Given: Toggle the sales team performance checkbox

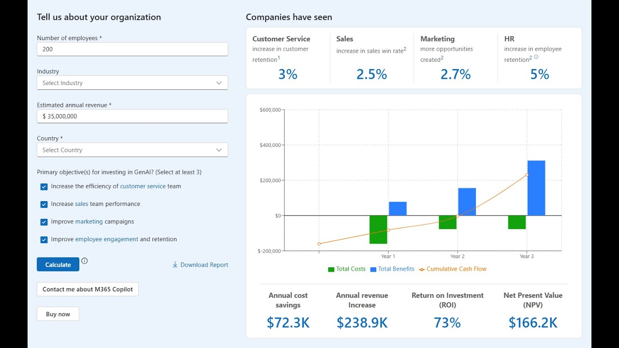Looking at the screenshot, I should (44, 204).
